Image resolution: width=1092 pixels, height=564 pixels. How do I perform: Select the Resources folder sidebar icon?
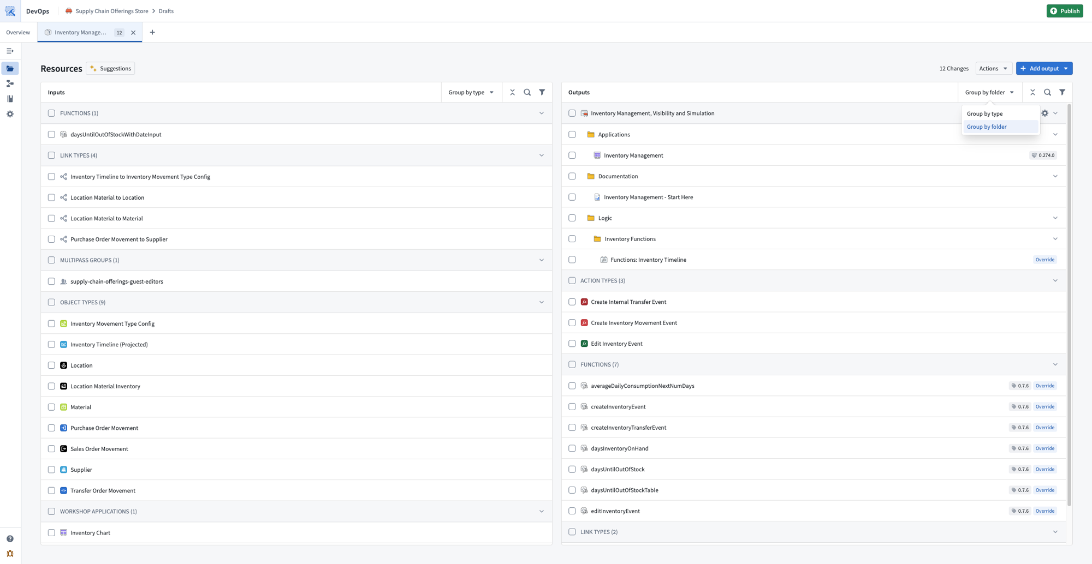[10, 68]
